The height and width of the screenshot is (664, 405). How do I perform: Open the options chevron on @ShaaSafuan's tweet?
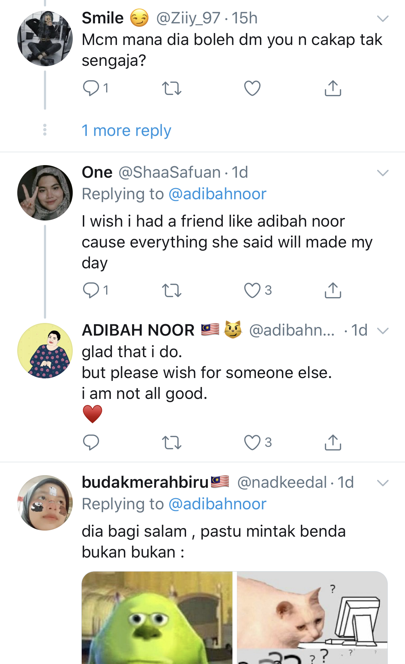pyautogui.click(x=383, y=173)
